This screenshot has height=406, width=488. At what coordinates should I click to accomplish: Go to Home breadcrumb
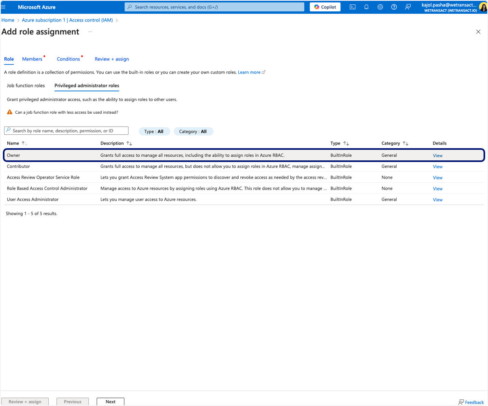[8, 20]
